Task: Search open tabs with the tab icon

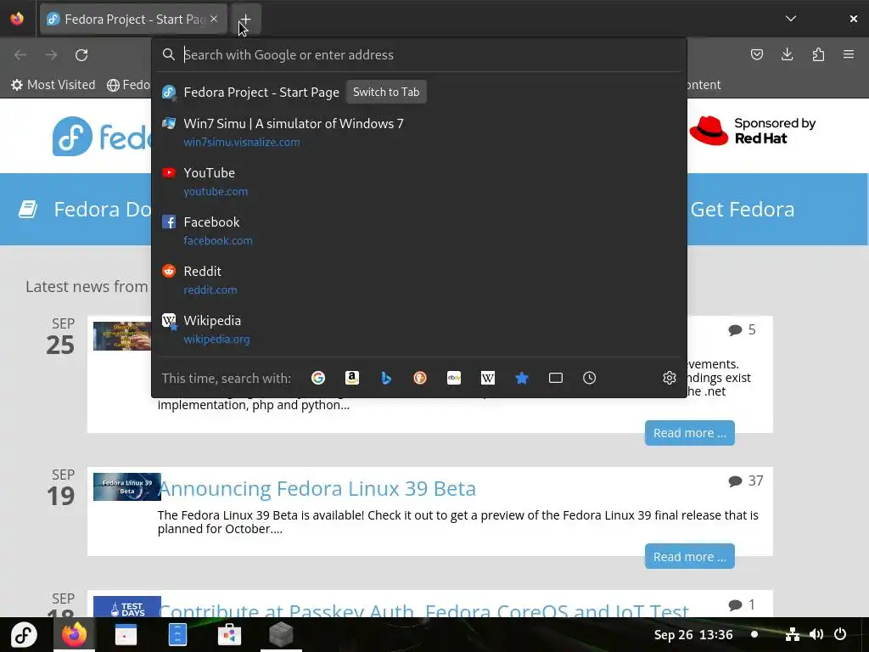Action: point(555,378)
